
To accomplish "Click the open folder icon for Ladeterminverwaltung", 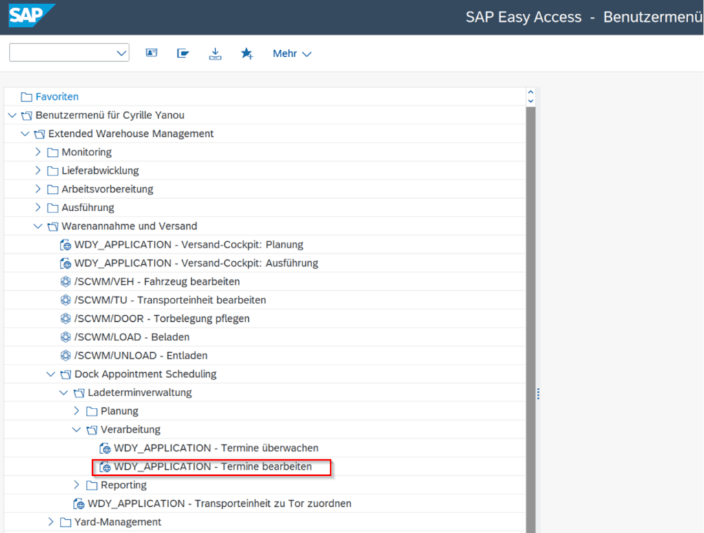I will (x=79, y=393).
